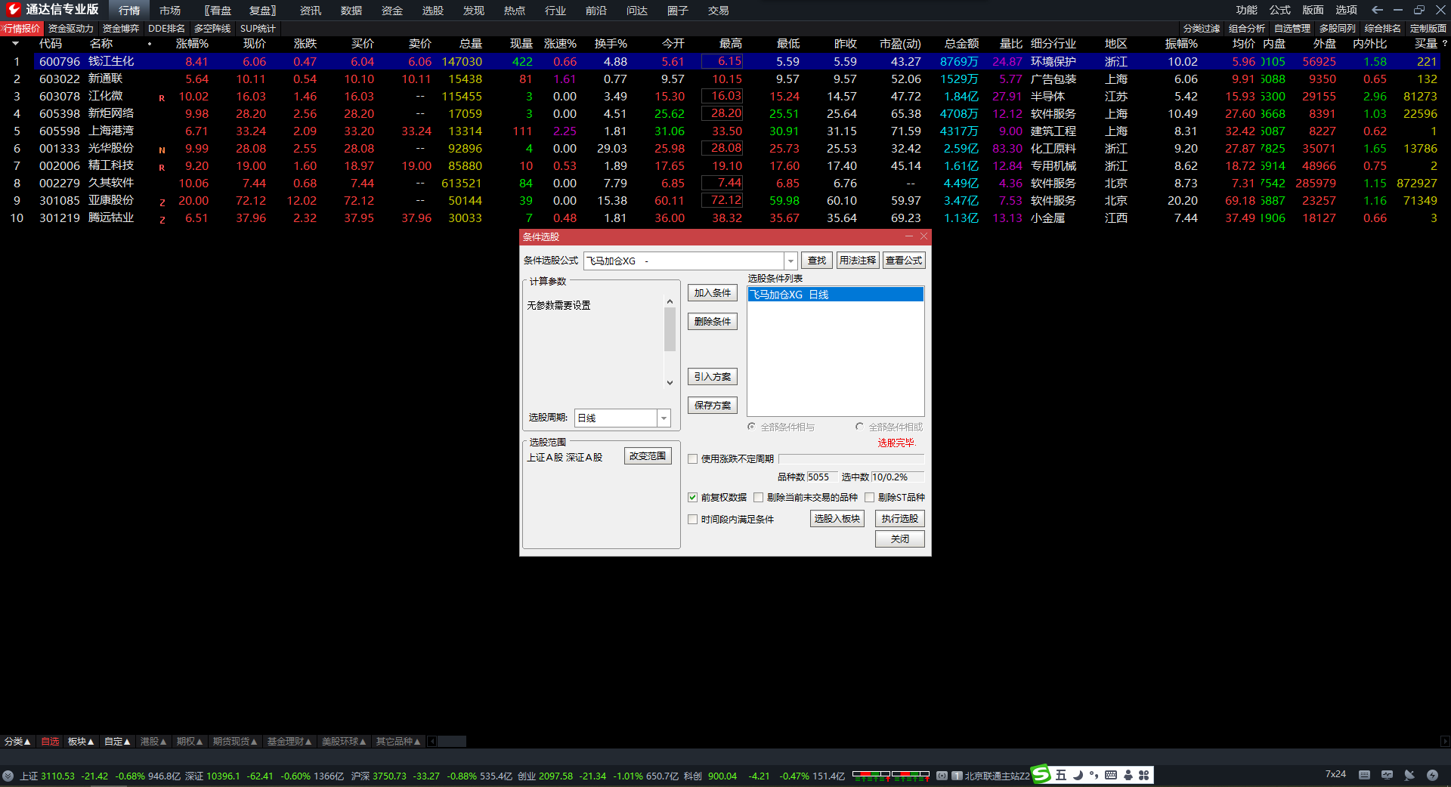Expand the 基金理财 bottom tab menu
Image resolution: width=1451 pixels, height=787 pixels.
click(289, 742)
